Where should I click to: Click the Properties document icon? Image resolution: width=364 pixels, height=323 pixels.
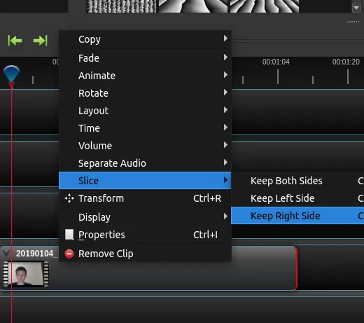[x=69, y=235]
